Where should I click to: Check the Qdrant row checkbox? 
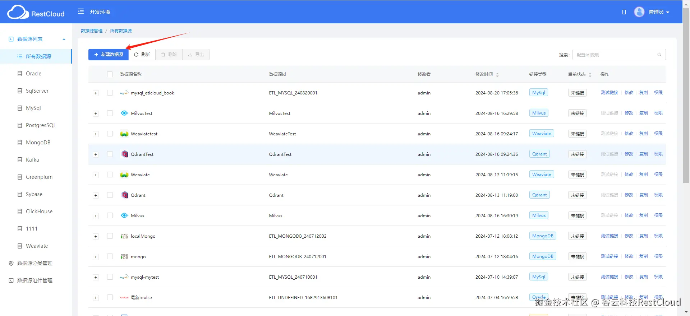point(110,195)
